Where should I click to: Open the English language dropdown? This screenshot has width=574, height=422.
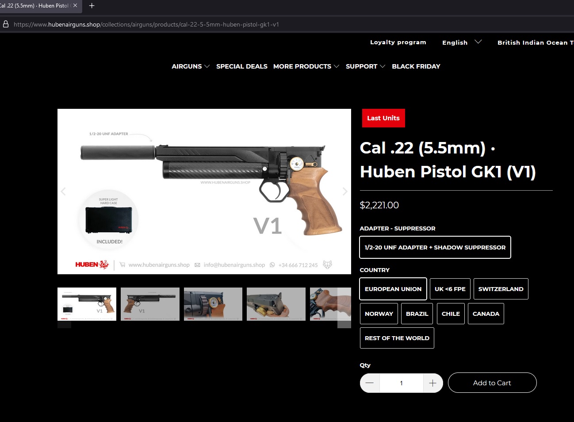462,42
